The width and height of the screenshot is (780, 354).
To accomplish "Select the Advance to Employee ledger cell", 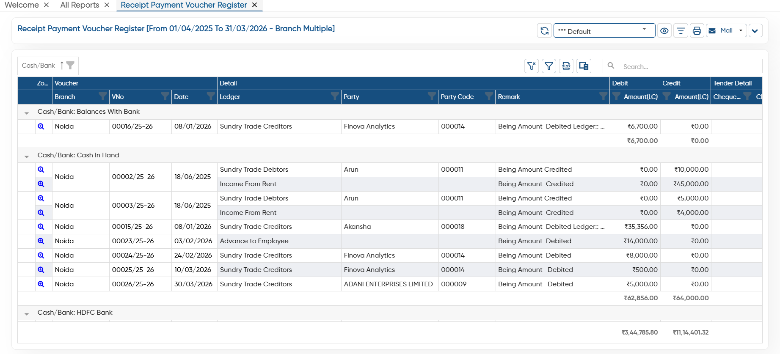I will (279, 241).
